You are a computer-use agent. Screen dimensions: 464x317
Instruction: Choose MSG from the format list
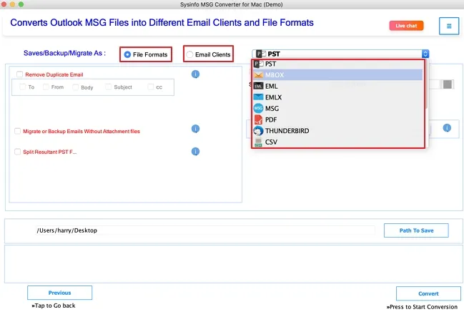click(337, 109)
